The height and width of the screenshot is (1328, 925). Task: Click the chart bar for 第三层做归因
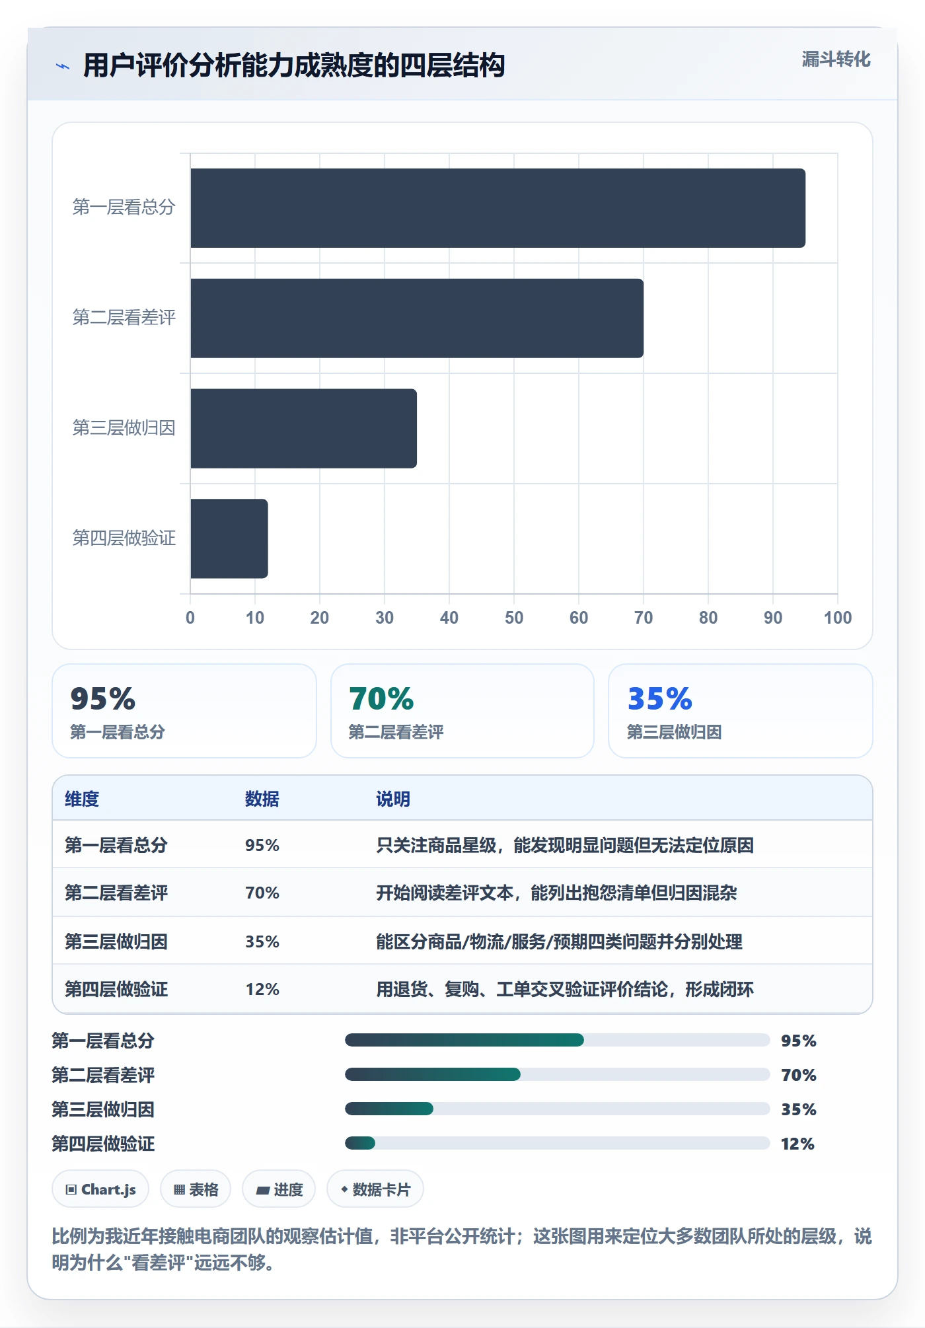[x=304, y=428]
